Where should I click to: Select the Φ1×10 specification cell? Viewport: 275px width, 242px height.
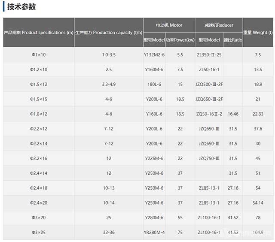pos(39,54)
